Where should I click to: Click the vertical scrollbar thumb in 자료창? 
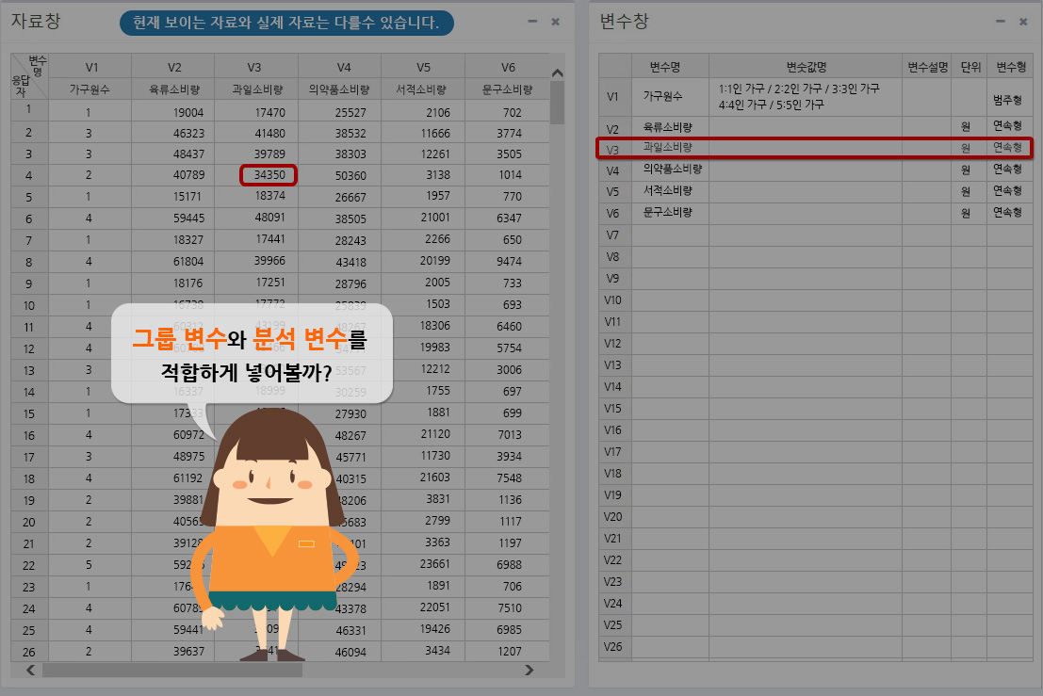click(558, 103)
